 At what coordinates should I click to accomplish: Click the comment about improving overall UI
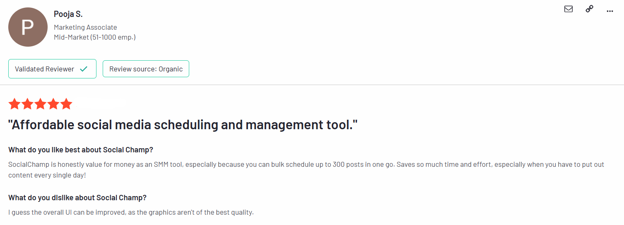click(131, 213)
